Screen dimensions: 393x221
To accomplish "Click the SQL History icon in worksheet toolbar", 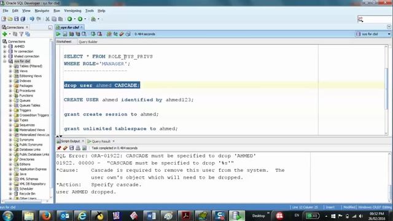I will 128,34.
